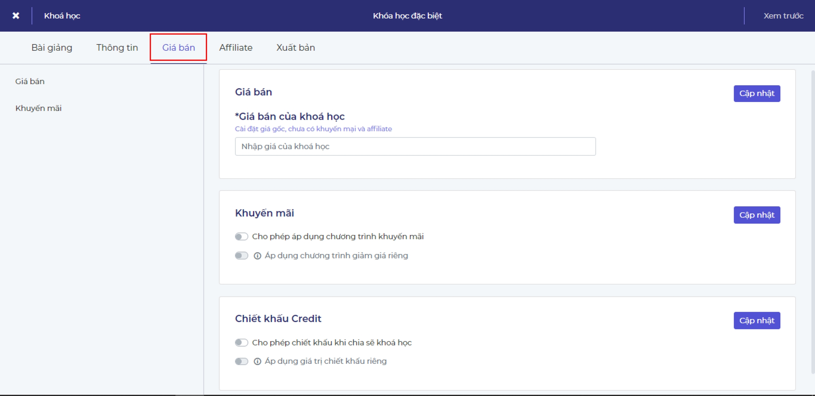Open the Xuất bản tab
Screen dimensions: 815x396
point(295,47)
